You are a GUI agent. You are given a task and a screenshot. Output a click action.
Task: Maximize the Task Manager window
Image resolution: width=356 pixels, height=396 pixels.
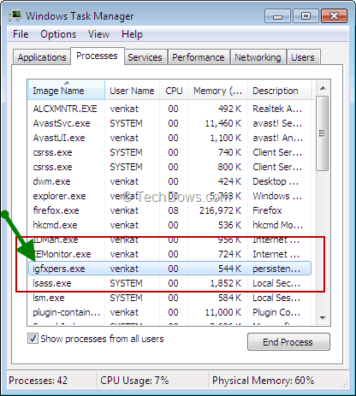pyautogui.click(x=306, y=16)
